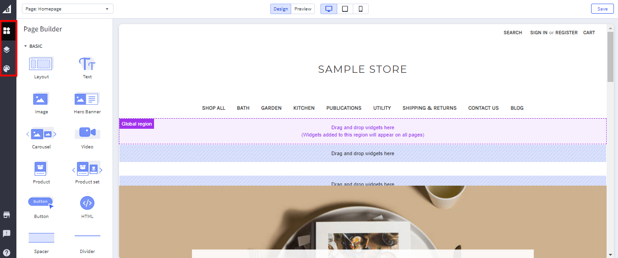Click the preview vertical scrollbar thumb
This screenshot has height=258, width=618.
610,57
